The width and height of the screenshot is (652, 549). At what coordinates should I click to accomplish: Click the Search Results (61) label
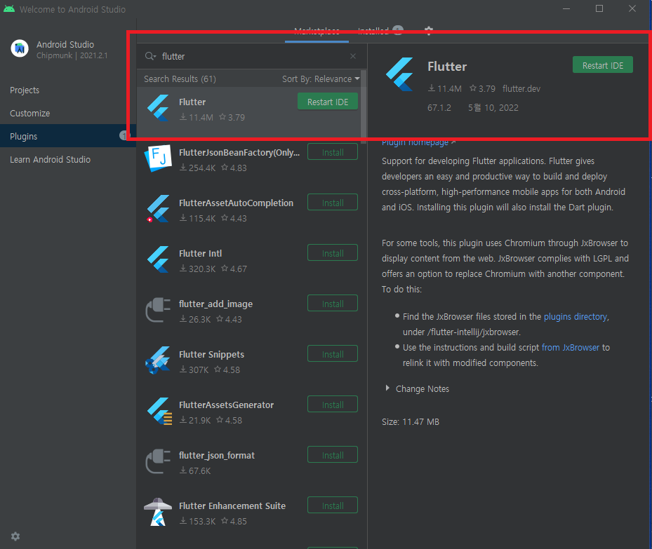[x=180, y=79]
